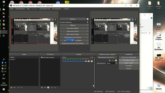165x93 pixels.
Task: Select the red-bordered preview thumbnail
Action: [x=34, y=31]
